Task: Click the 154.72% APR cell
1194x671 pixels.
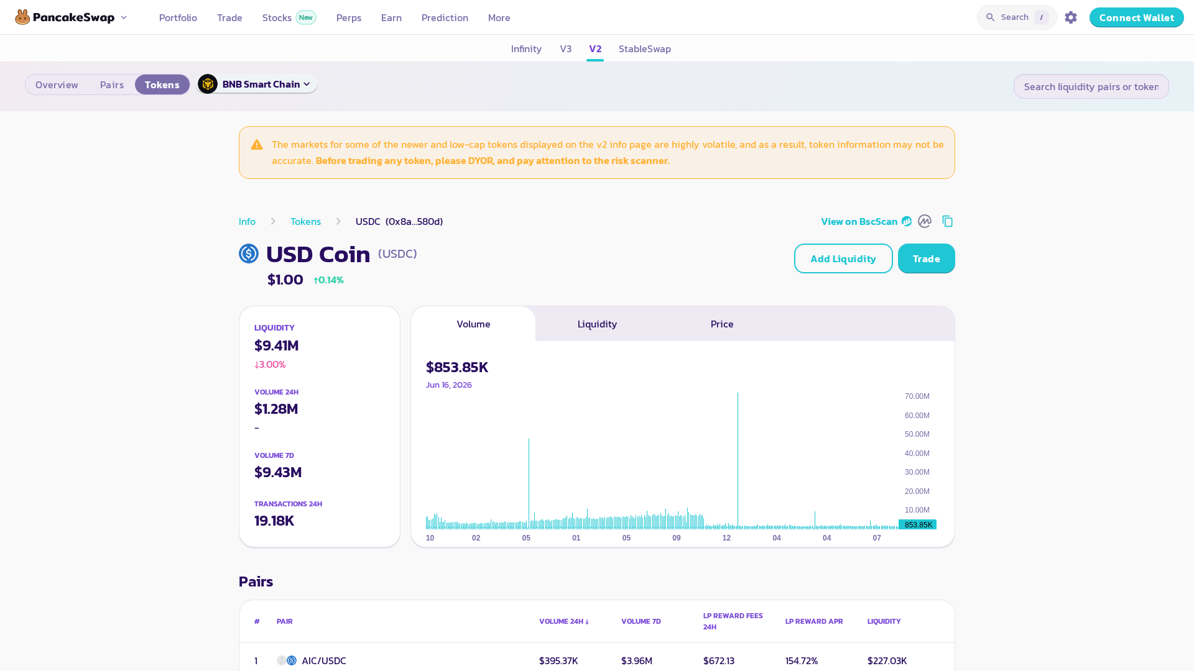Action: (x=802, y=660)
